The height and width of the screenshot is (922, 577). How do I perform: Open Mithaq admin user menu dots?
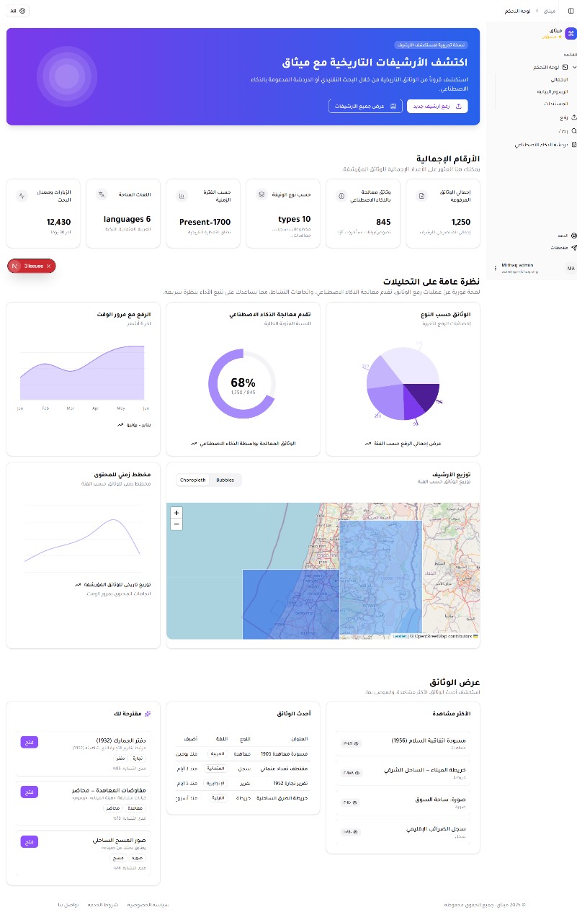[x=495, y=268]
